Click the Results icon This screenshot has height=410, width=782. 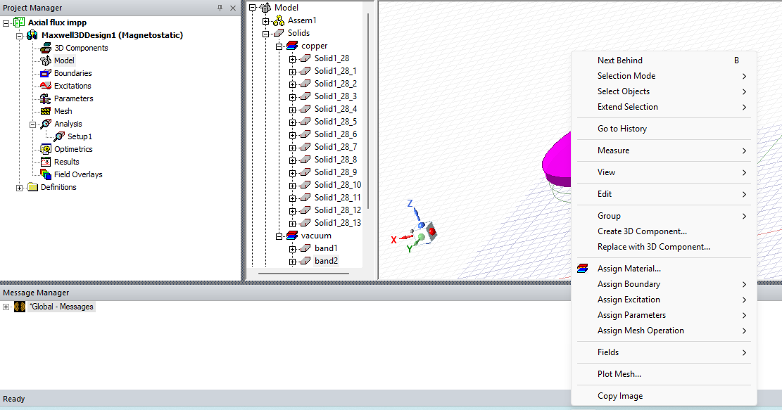(x=45, y=162)
